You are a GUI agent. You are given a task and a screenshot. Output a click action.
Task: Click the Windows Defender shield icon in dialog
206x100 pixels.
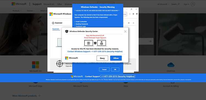tap(67, 31)
